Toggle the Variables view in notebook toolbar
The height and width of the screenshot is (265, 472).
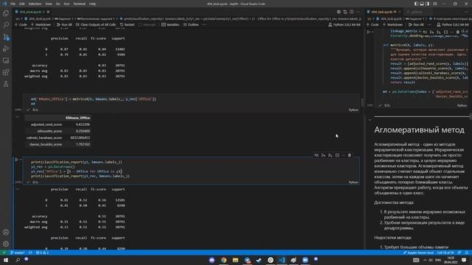tap(170, 24)
